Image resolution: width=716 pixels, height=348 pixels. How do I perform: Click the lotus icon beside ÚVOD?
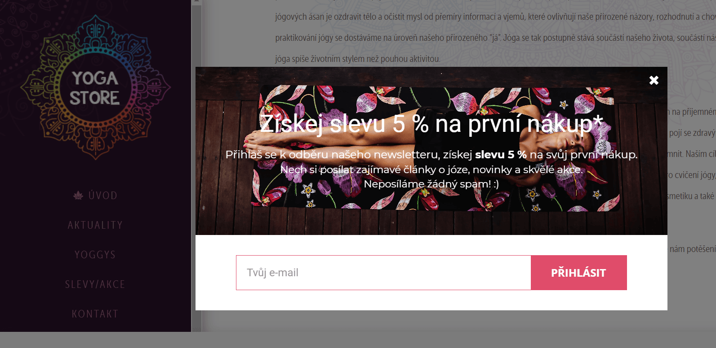(x=78, y=196)
